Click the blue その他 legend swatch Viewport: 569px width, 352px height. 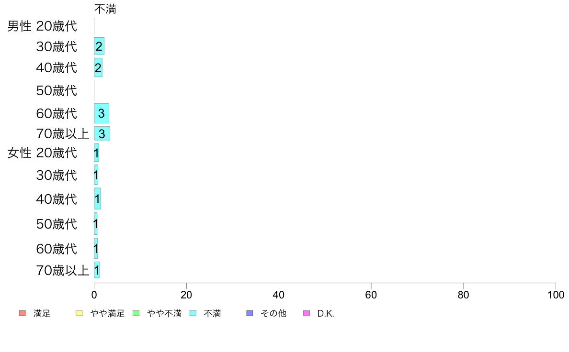coord(250,313)
